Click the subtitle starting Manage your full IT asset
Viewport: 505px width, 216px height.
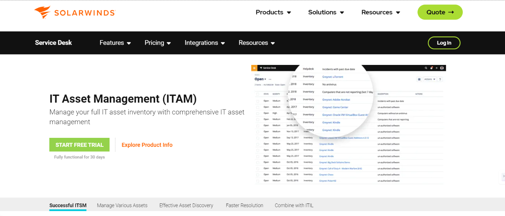(x=147, y=117)
